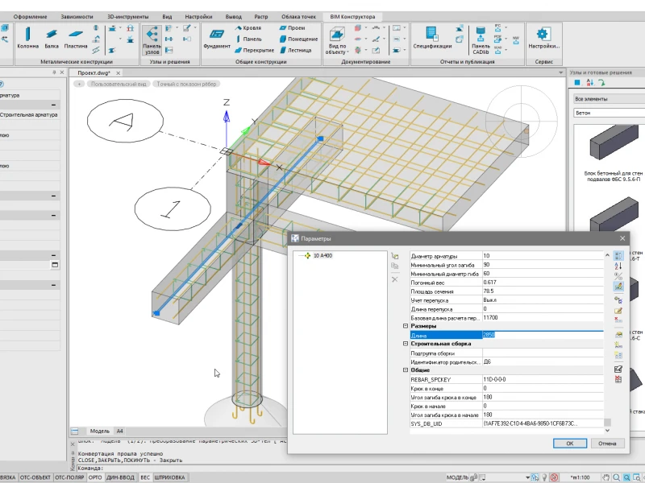The width and height of the screenshot is (645, 483).
Task: Open the document tabs list dropdown arrow
Action: click(x=560, y=72)
